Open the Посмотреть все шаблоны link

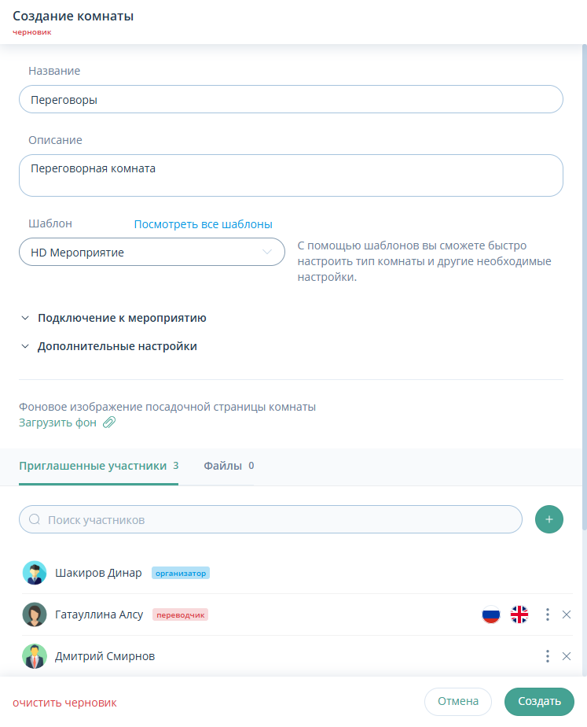203,223
